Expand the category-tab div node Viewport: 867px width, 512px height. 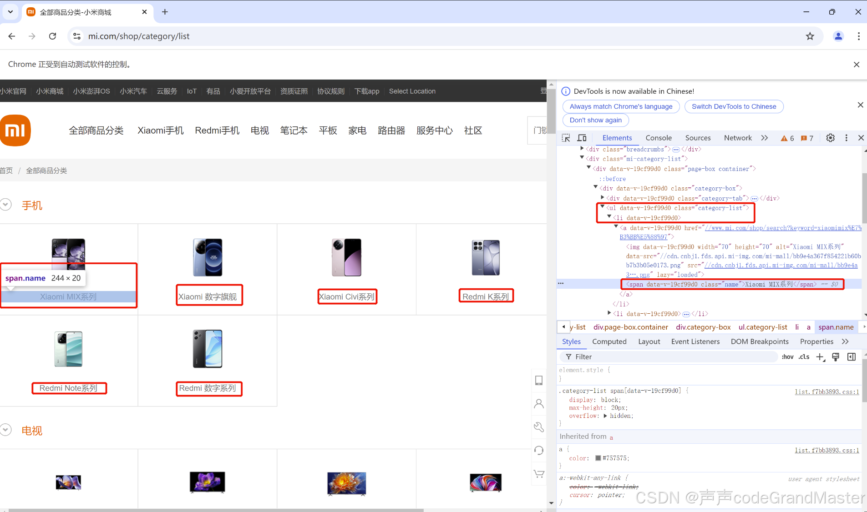coord(603,198)
